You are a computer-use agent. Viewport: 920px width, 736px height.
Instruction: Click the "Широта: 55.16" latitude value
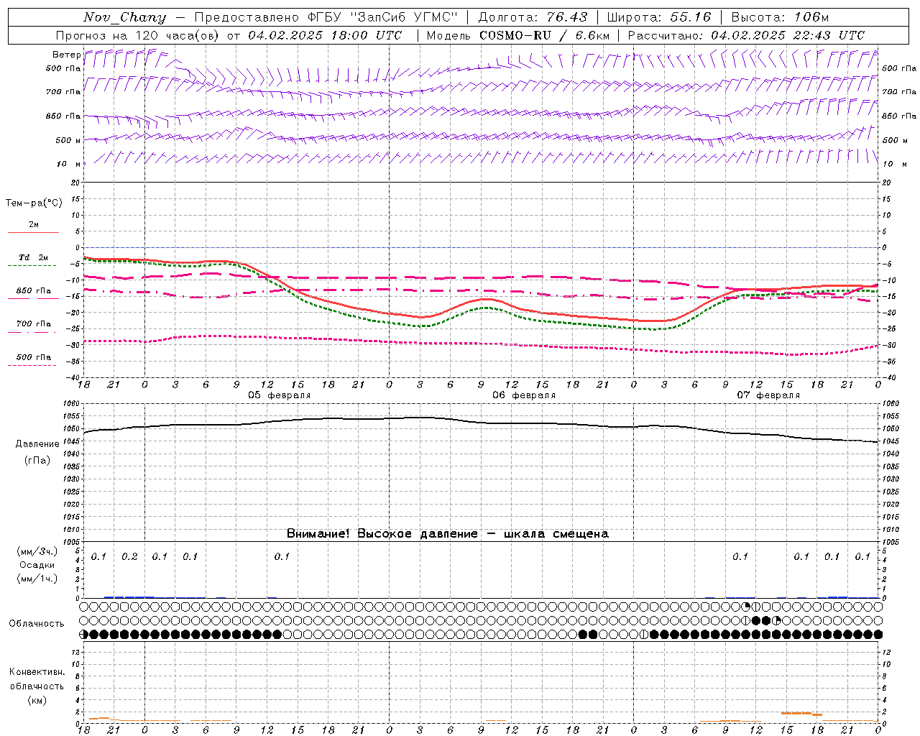pyautogui.click(x=659, y=17)
